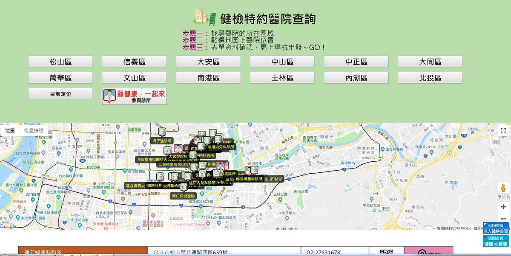Click the 慈禮內兒科診所 marker label
511x256 pixels.
coord(221,147)
